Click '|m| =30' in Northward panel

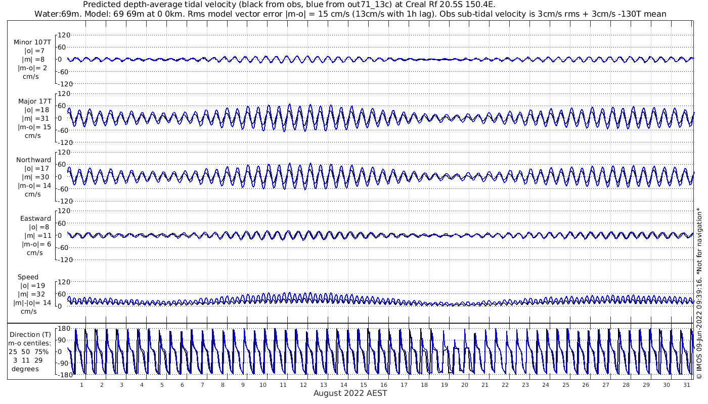coord(36,177)
